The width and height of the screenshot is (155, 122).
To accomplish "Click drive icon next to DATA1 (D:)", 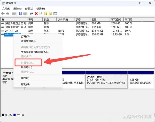I will (x=3, y=31).
